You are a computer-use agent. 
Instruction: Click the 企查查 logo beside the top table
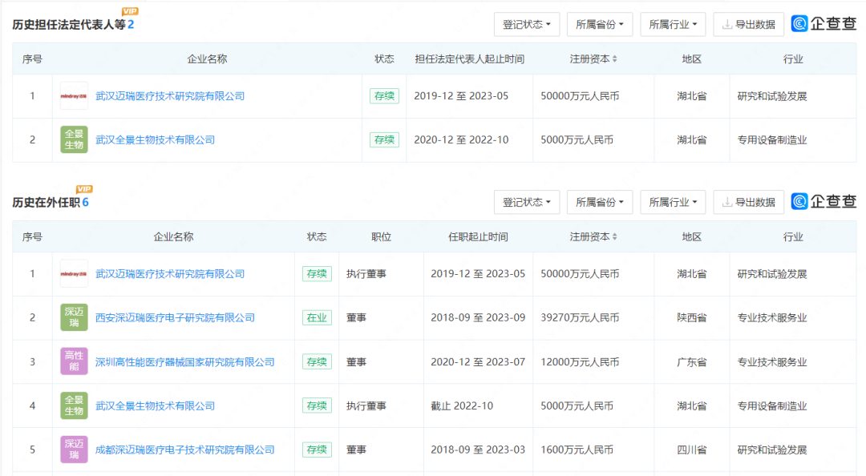coord(824,24)
